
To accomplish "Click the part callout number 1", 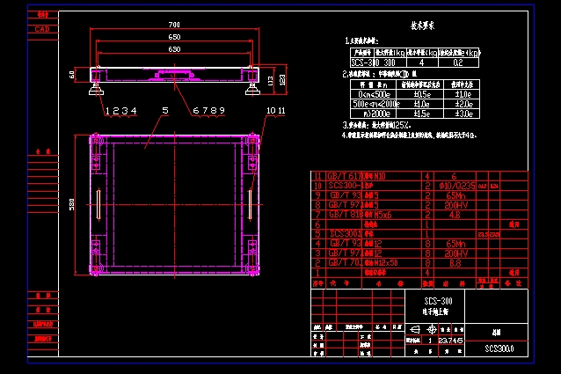I will coord(107,111).
